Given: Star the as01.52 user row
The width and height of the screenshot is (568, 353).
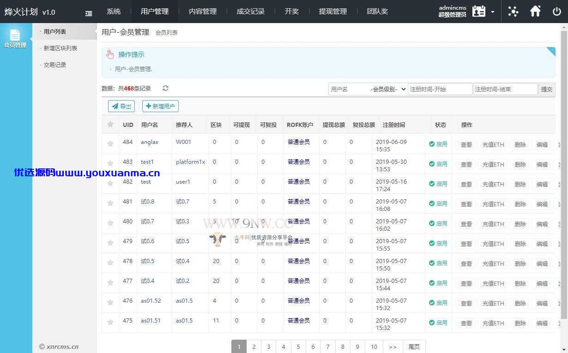Looking at the screenshot, I should point(110,302).
